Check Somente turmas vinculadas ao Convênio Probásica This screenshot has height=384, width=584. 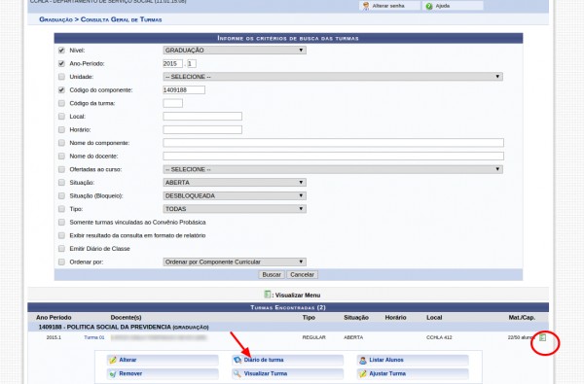click(x=61, y=223)
